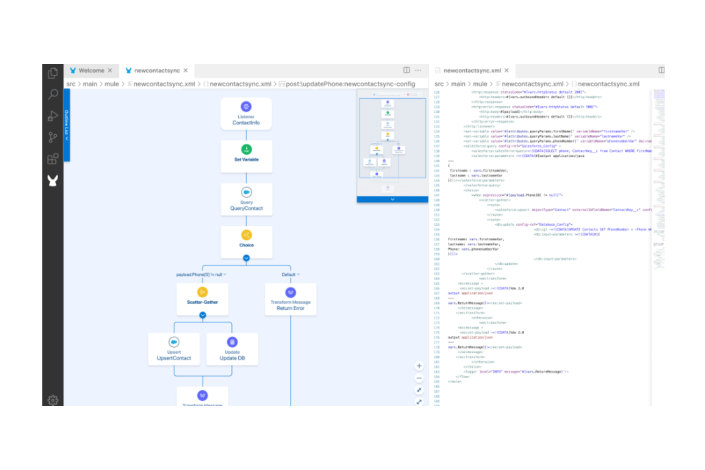Open Run and Debug view
Screen dimensions: 705x470
(x=53, y=116)
